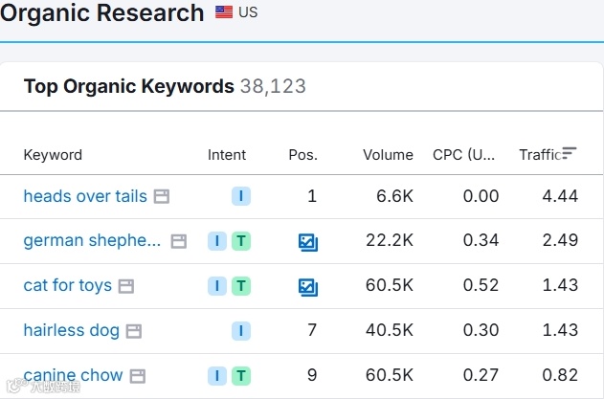
Task: Open the canine chow keyword link
Action: point(73,375)
